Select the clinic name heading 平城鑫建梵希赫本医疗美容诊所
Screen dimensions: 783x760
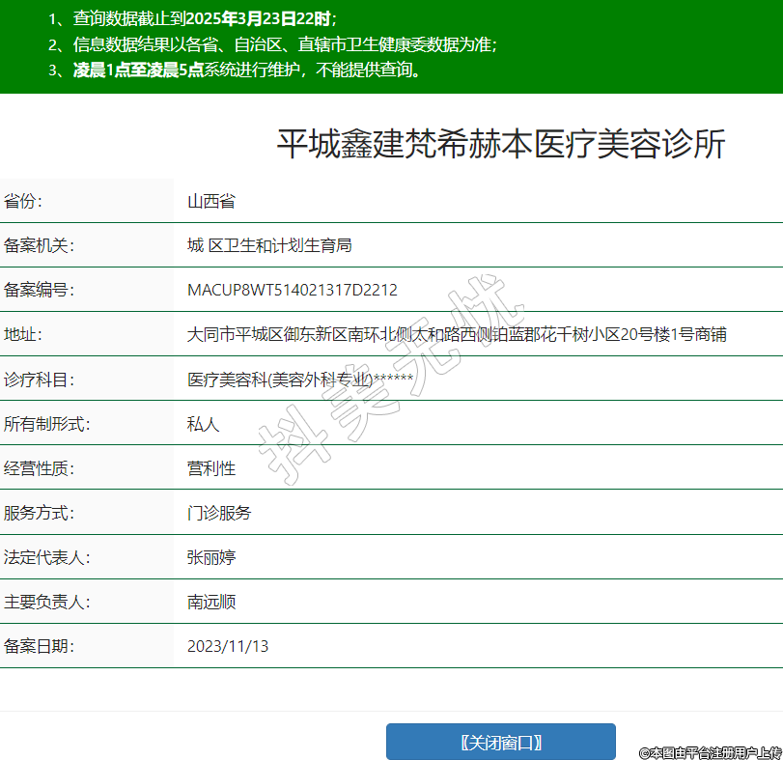[500, 144]
